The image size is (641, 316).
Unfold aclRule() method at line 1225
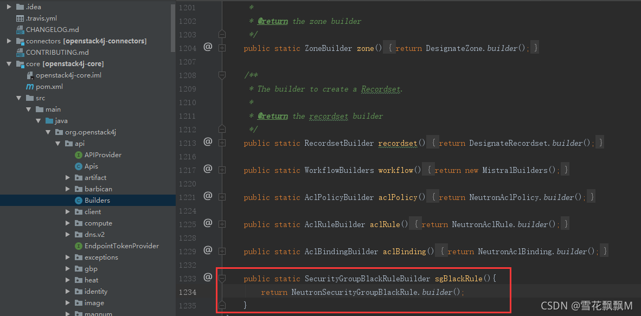222,224
